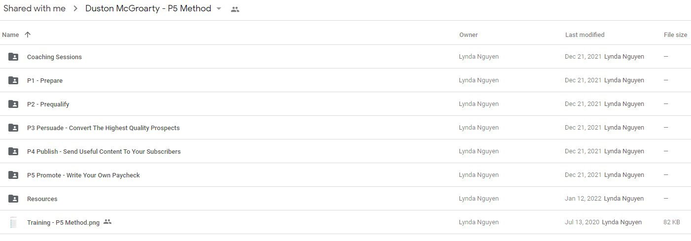Click the breadcrumb chevron after Shared with me
The height and width of the screenshot is (241, 691).
coord(75,9)
